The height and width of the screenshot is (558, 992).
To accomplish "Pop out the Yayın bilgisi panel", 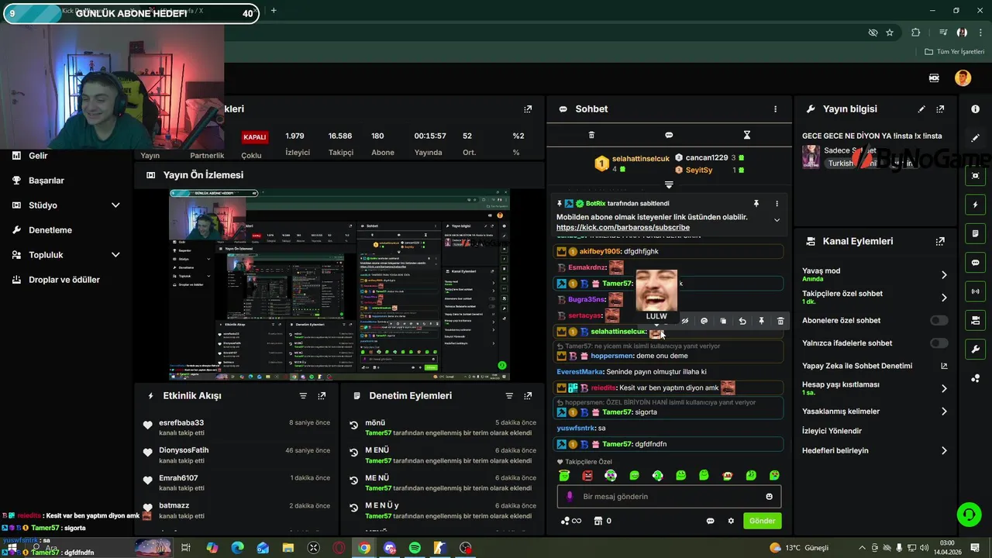I will [x=940, y=109].
